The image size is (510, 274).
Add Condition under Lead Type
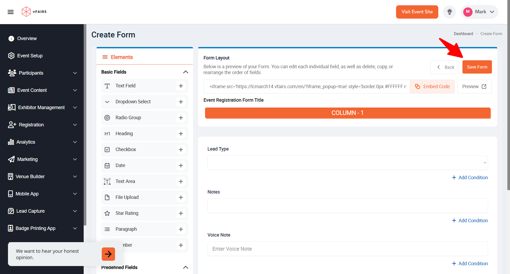[470, 178]
